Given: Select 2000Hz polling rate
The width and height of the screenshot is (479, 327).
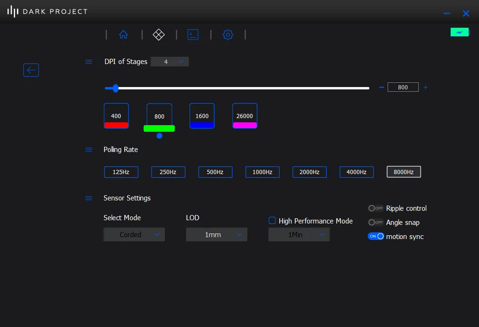Looking at the screenshot, I should click(x=309, y=172).
